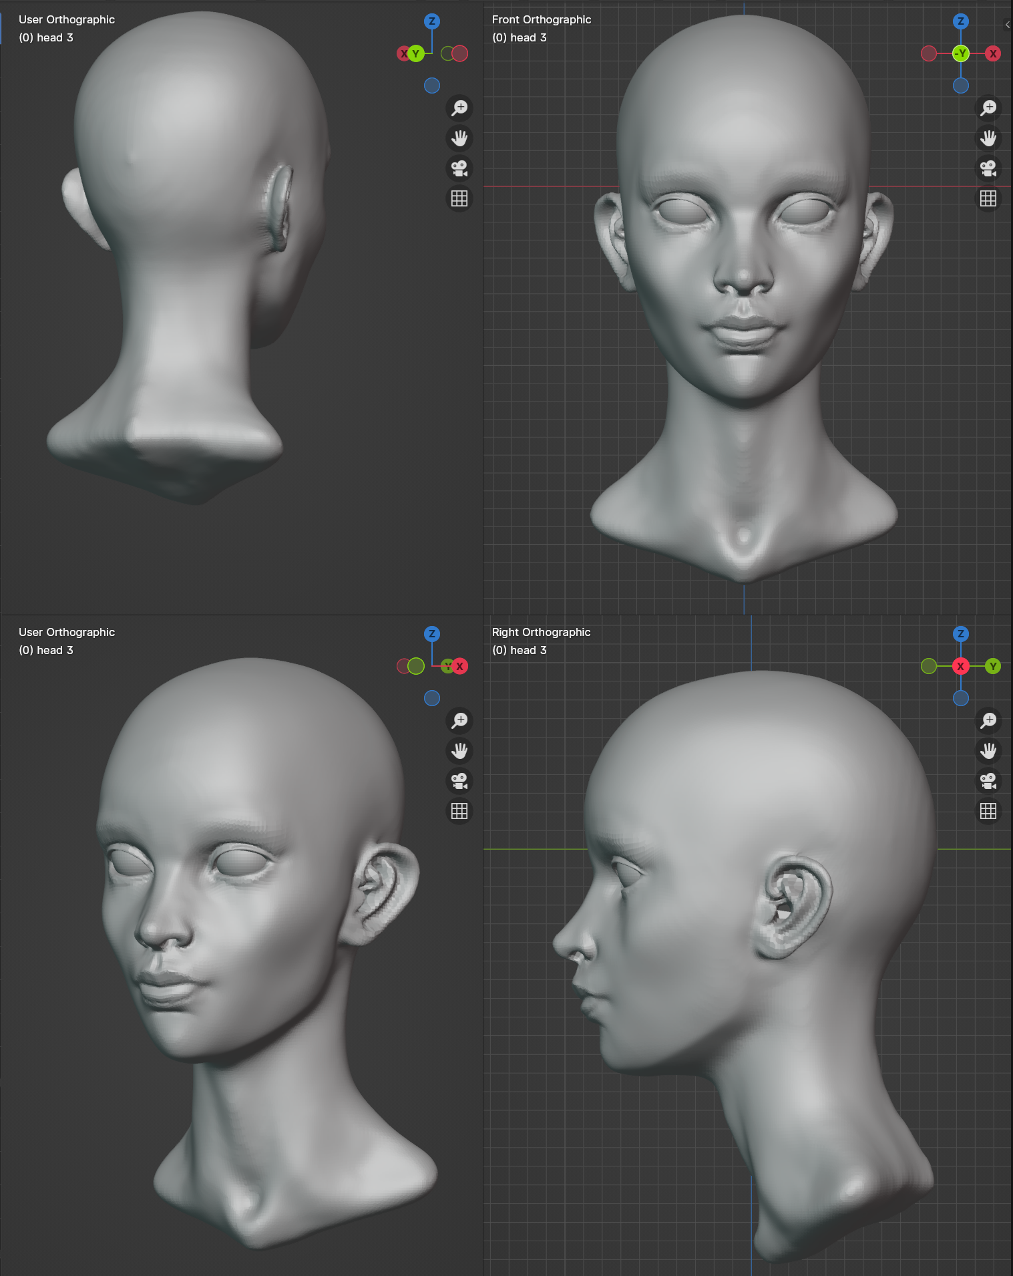Screen dimensions: 1013x1276
Task: Click camera icon in back-of-head viewport
Action: coord(459,168)
